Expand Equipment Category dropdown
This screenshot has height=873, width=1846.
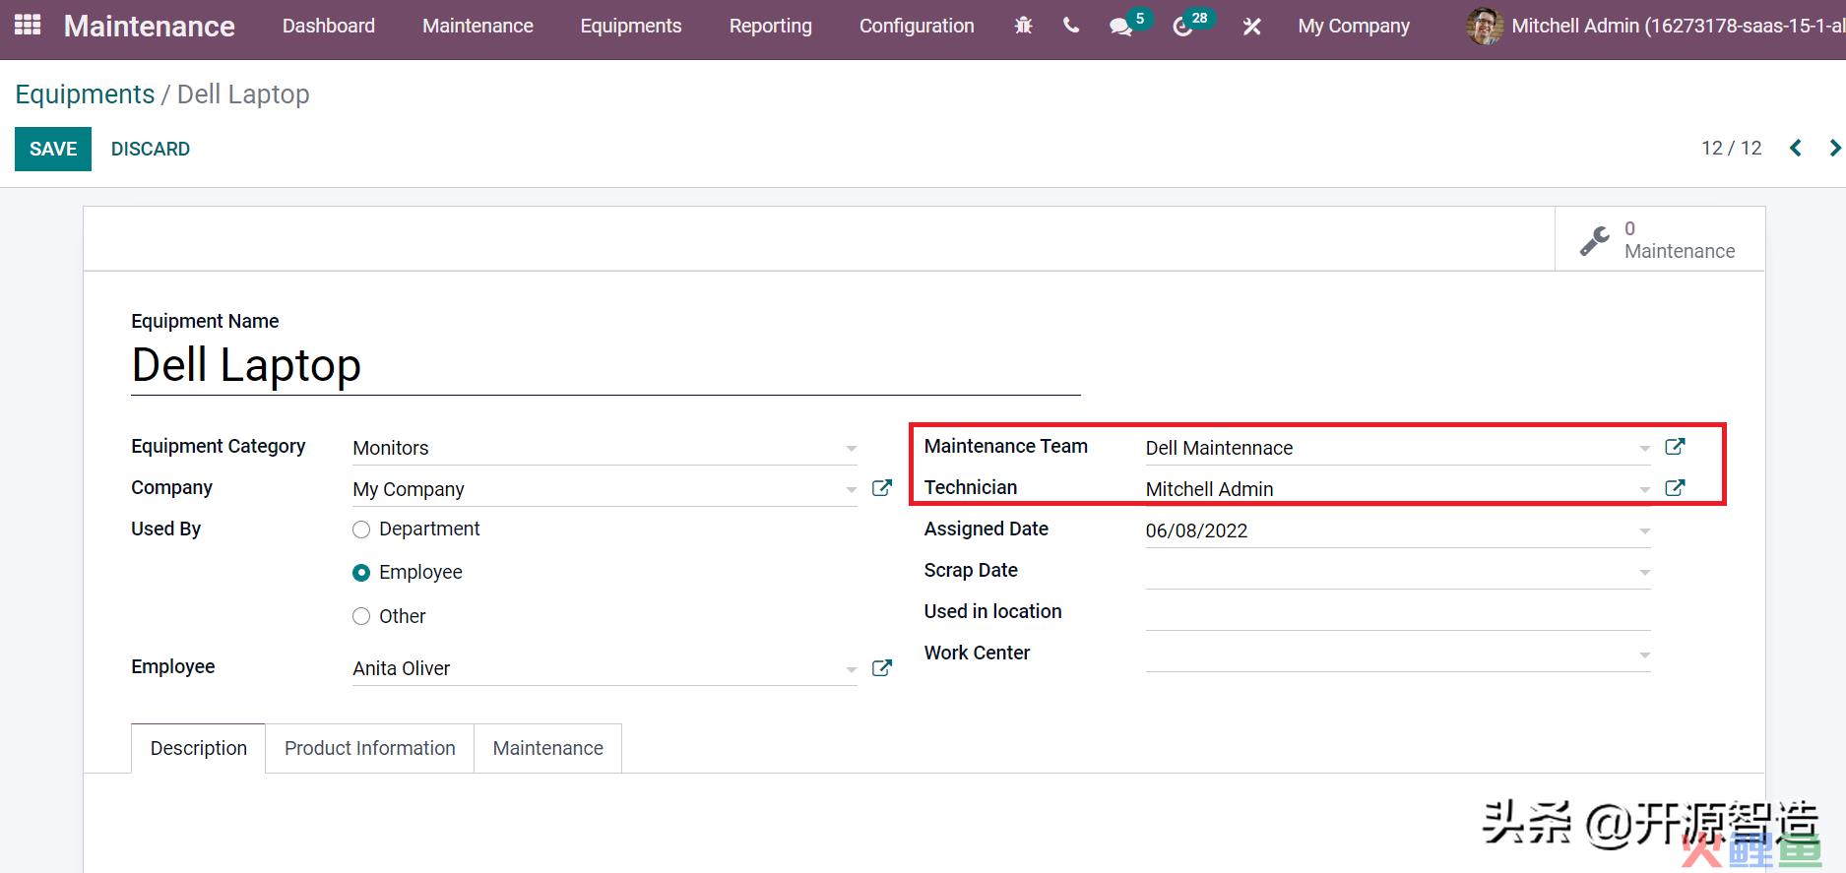(x=851, y=449)
